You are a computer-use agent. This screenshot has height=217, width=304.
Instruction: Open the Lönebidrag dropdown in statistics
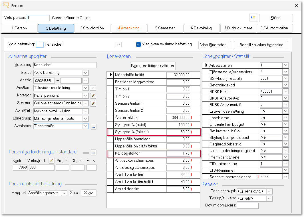285,118
